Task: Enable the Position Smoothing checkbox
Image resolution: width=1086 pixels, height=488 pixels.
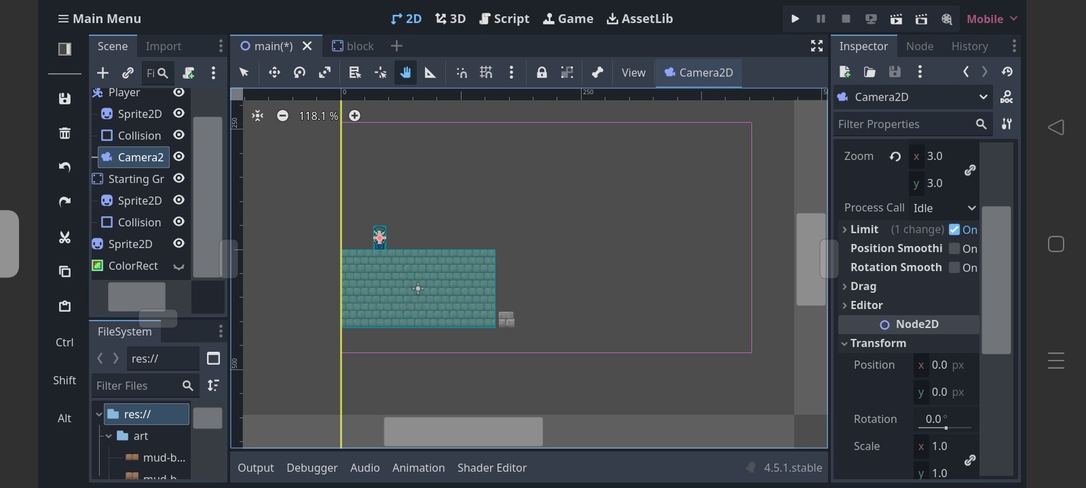Action: coord(954,249)
